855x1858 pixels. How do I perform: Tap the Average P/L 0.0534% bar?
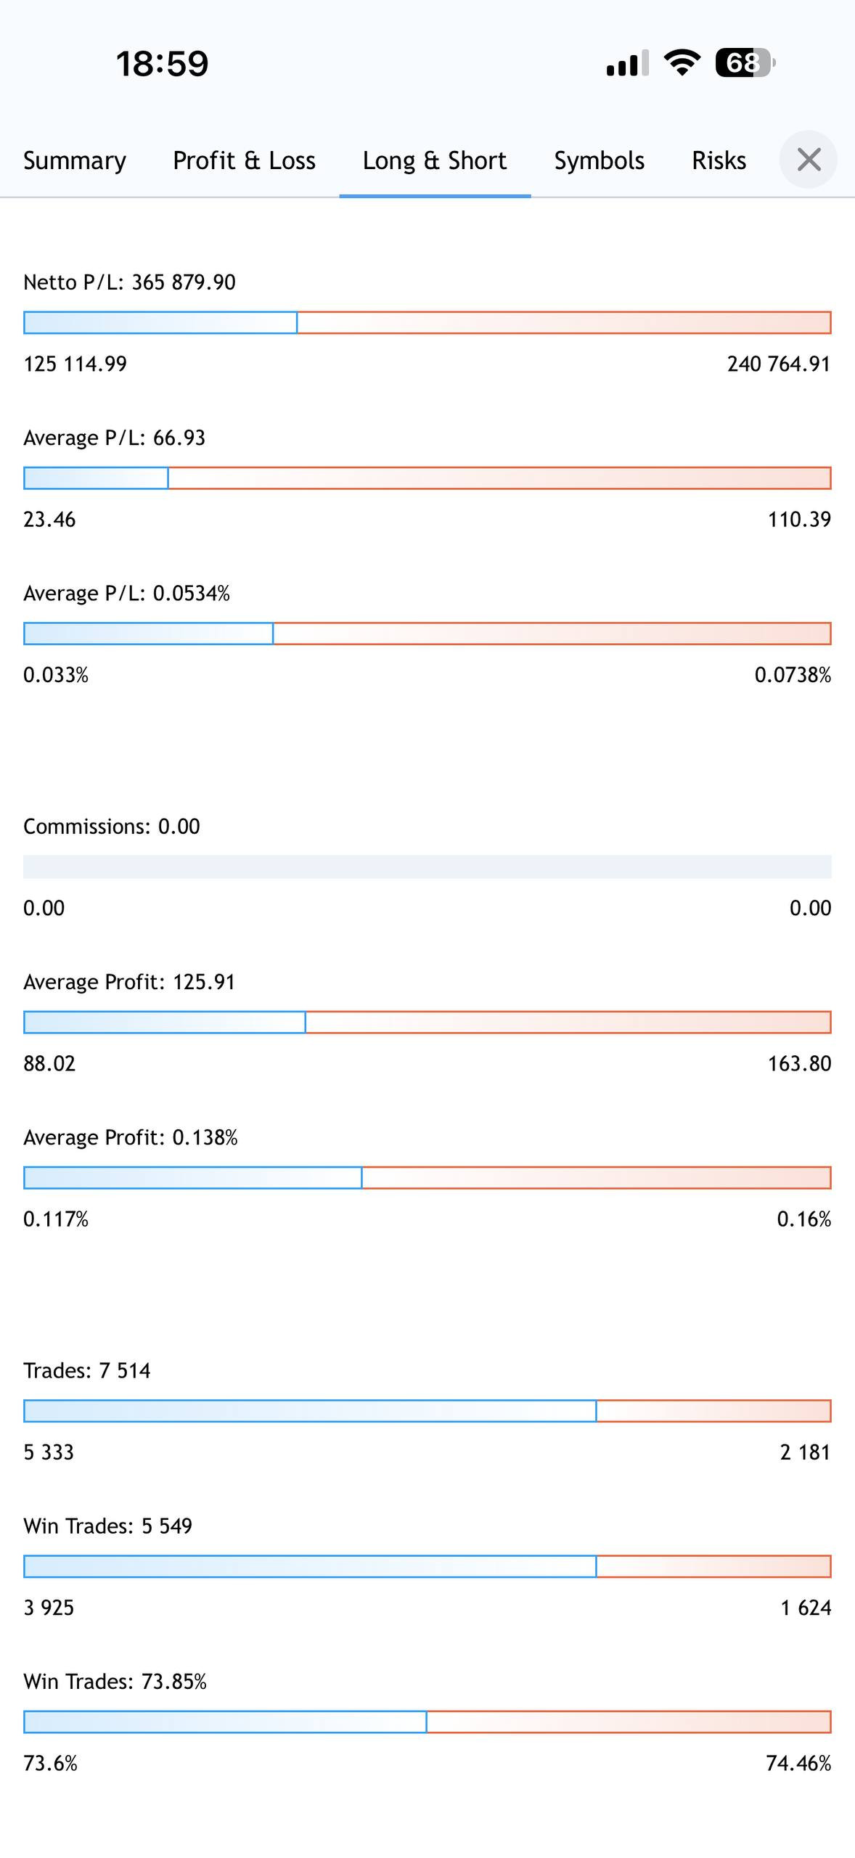point(427,634)
